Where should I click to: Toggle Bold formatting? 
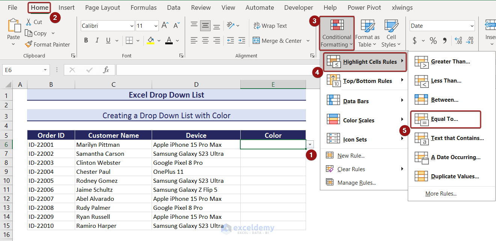coord(86,41)
